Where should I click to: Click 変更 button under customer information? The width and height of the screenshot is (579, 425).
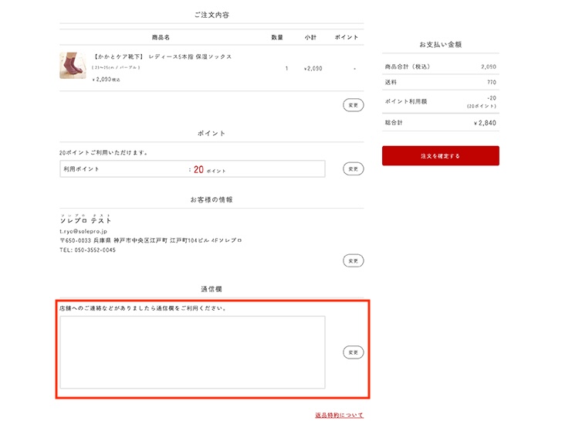pos(353,261)
